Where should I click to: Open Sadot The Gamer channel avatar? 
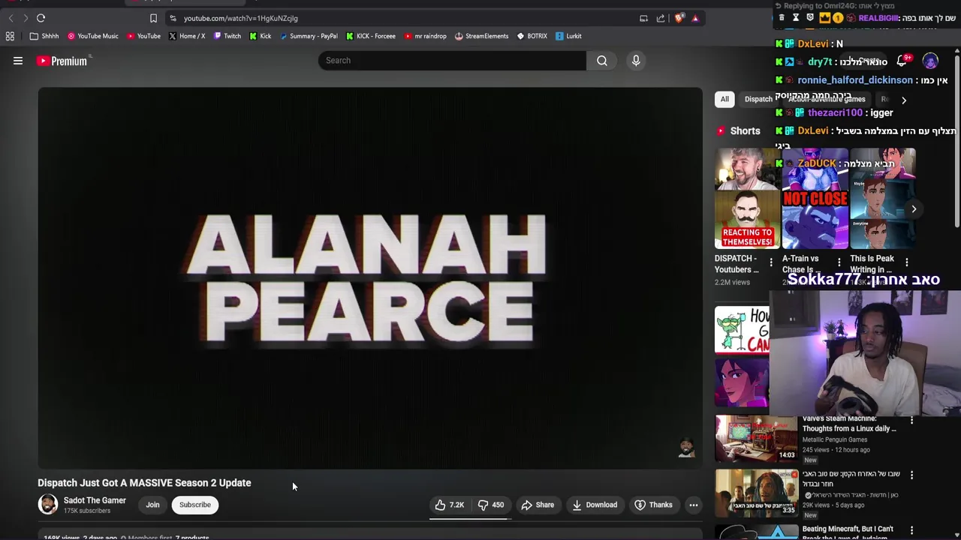click(x=48, y=505)
